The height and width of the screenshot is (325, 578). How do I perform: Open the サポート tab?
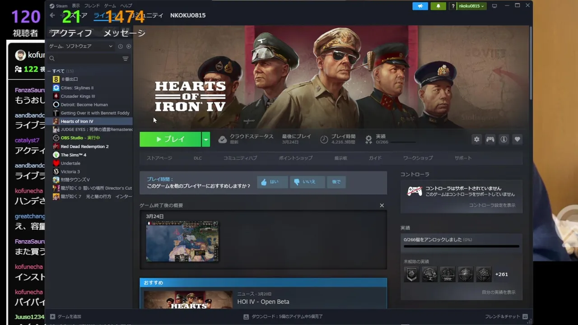[x=463, y=158]
